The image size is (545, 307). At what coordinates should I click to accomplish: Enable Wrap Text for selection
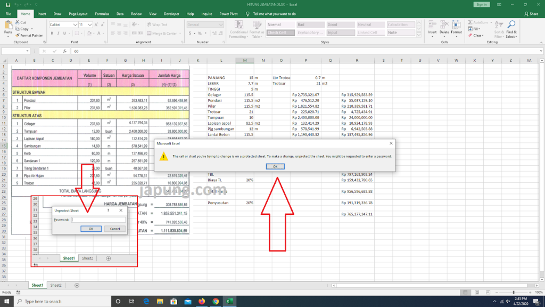coord(158,25)
